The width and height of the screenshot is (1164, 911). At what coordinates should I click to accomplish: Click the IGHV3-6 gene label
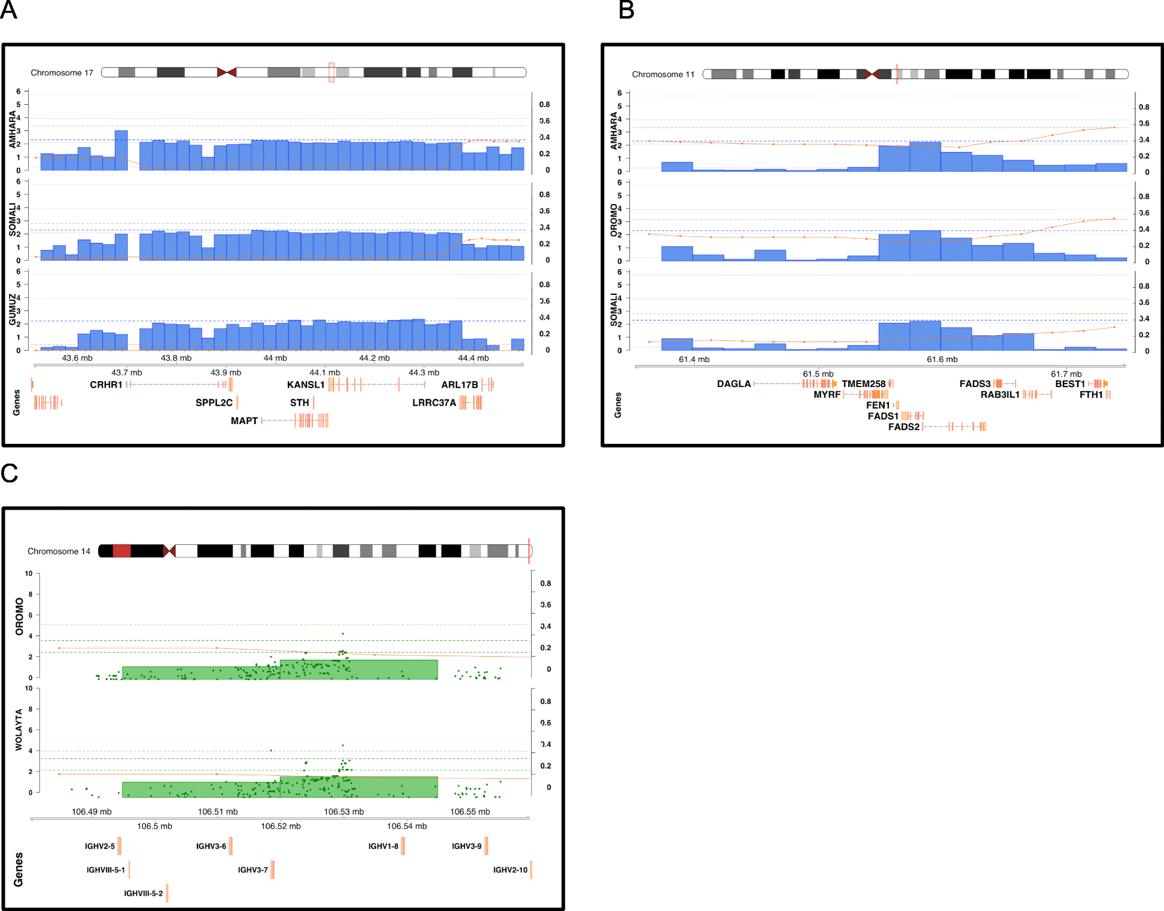coord(211,846)
